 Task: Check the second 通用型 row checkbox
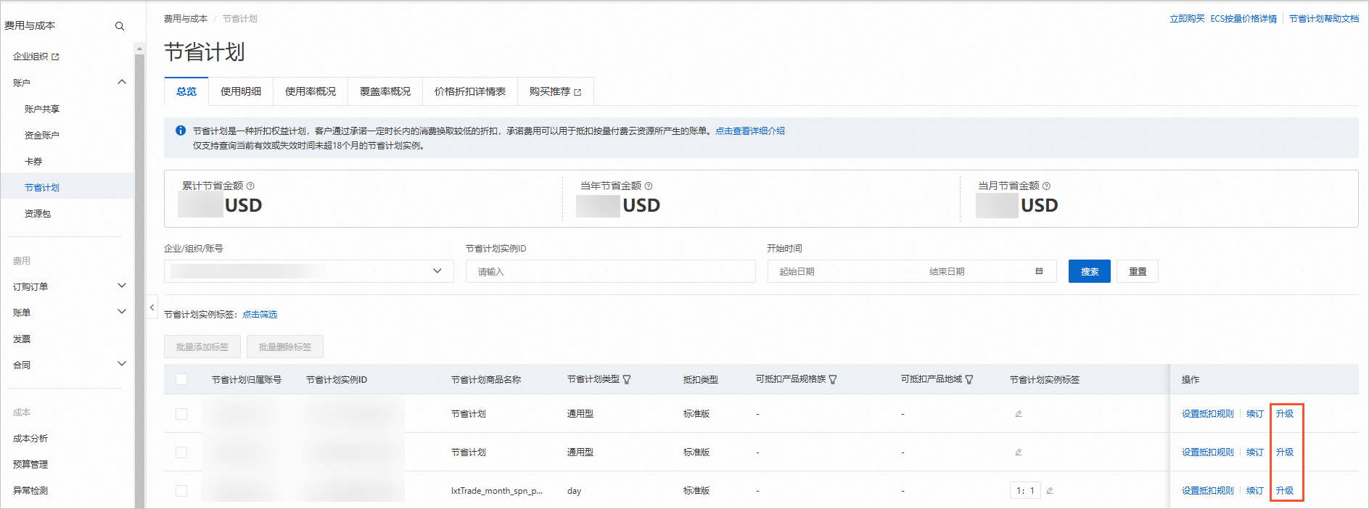[x=181, y=452]
